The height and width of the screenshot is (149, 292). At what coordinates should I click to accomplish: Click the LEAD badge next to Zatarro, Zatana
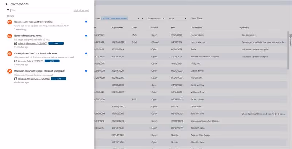[52, 61]
